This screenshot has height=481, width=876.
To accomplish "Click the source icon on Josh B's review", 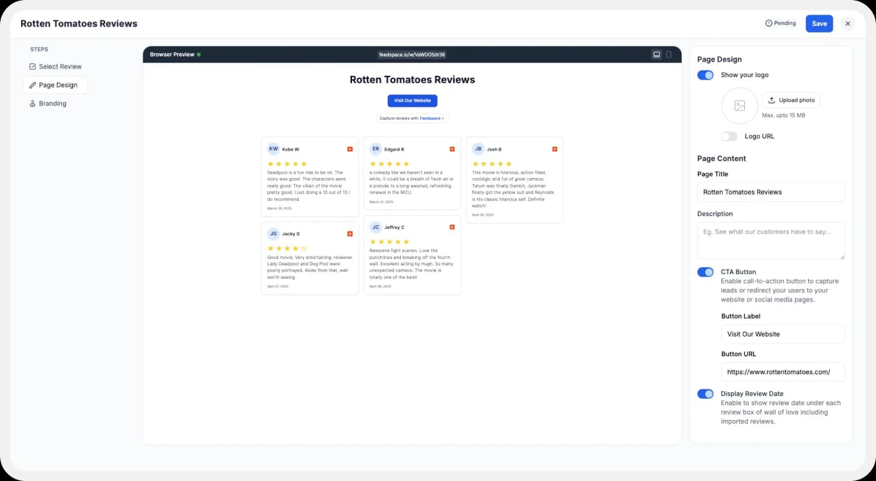I will 555,148.
